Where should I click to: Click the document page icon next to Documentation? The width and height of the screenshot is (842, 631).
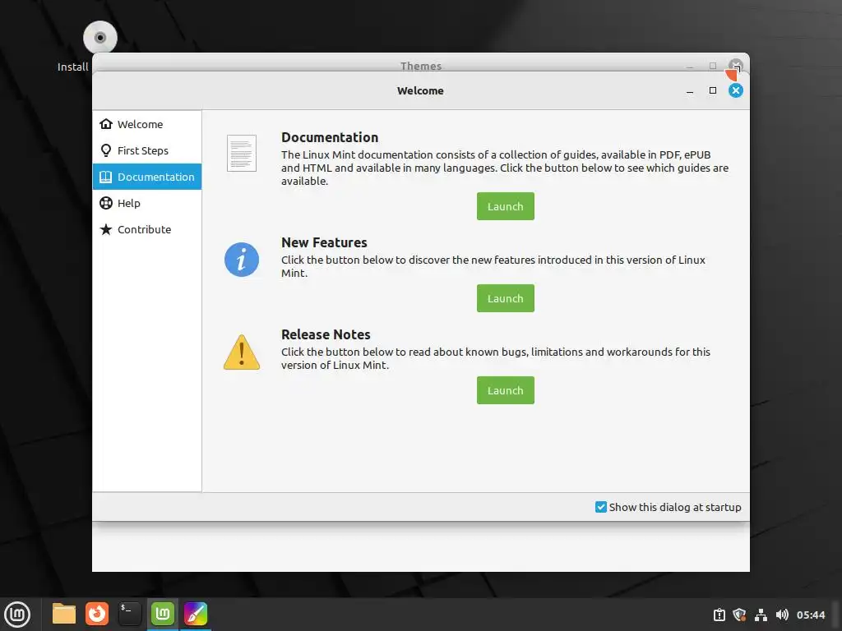tap(242, 154)
